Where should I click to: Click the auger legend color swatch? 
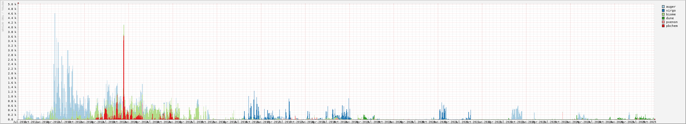pyautogui.click(x=663, y=7)
